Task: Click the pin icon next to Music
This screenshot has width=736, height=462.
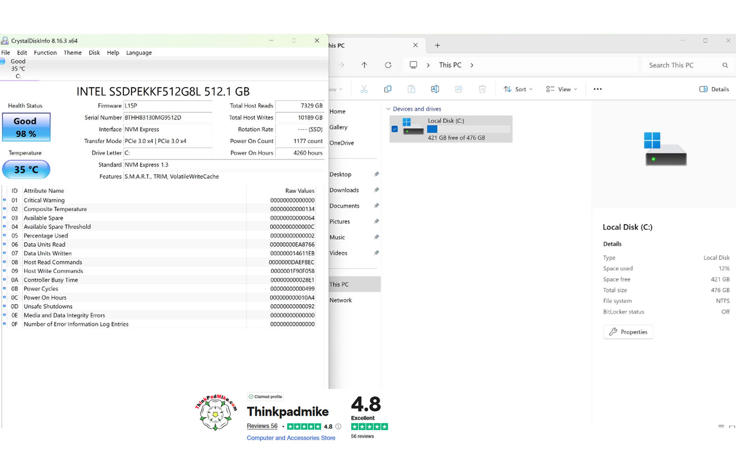Action: tap(376, 238)
